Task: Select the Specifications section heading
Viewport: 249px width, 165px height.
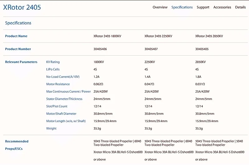Action: tap(18, 23)
